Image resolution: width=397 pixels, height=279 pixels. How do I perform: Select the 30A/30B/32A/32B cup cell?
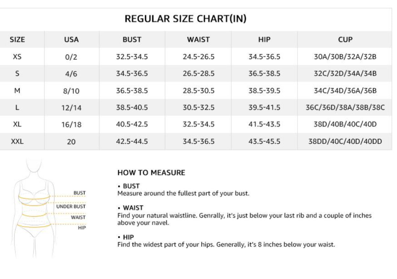coord(345,57)
